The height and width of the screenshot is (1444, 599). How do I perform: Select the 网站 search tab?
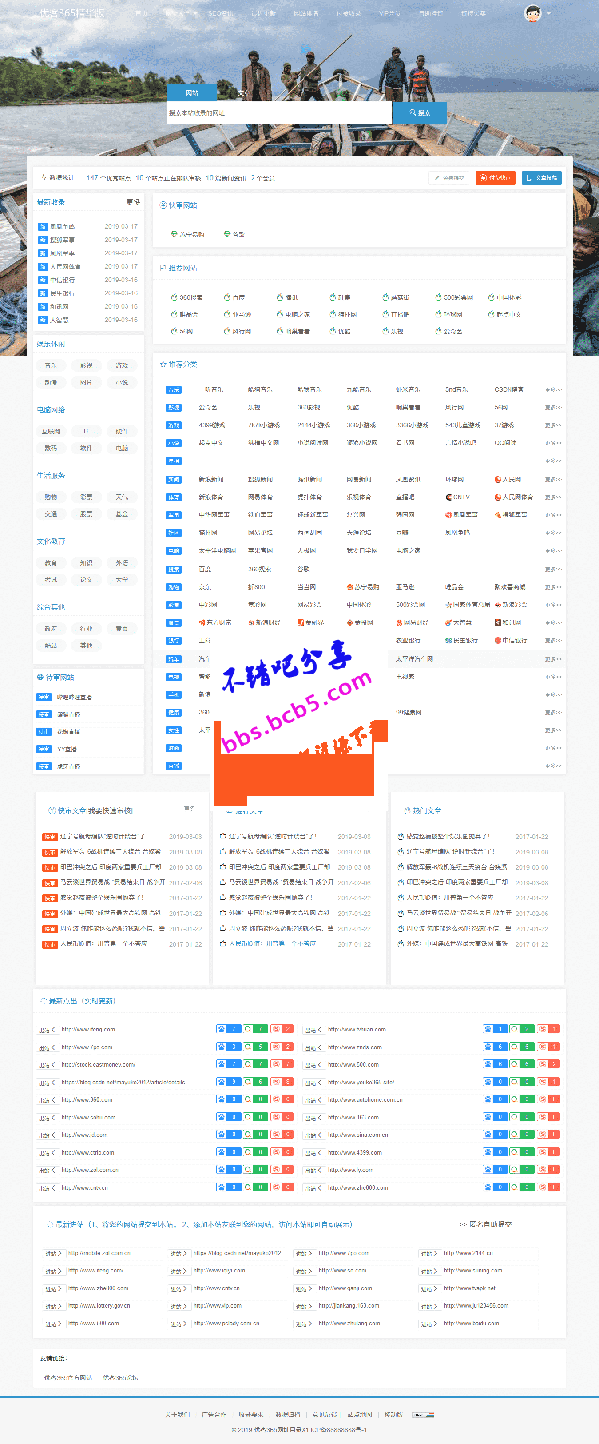(x=192, y=92)
